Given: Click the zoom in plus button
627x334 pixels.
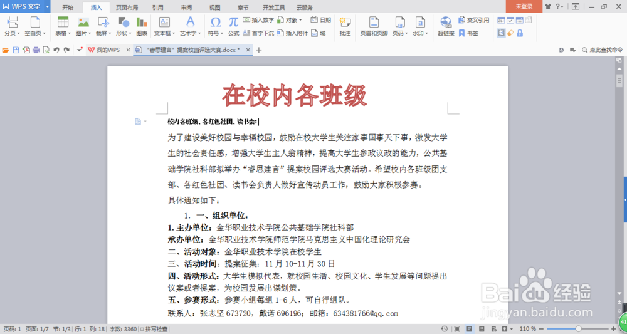Looking at the screenshot, I should [x=614, y=329].
